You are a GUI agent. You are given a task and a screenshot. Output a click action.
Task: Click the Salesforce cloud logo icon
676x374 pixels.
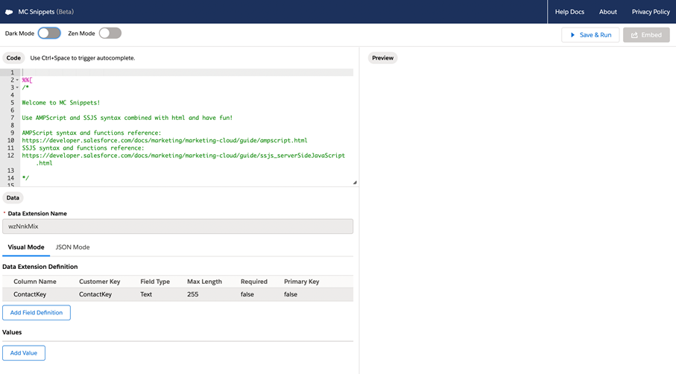click(9, 12)
